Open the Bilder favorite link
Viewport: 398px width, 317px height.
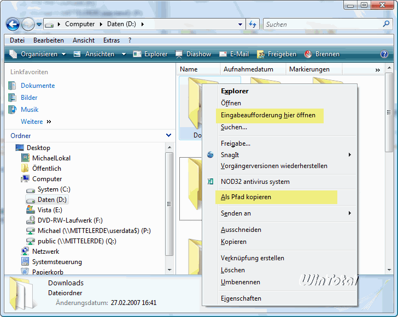click(29, 98)
